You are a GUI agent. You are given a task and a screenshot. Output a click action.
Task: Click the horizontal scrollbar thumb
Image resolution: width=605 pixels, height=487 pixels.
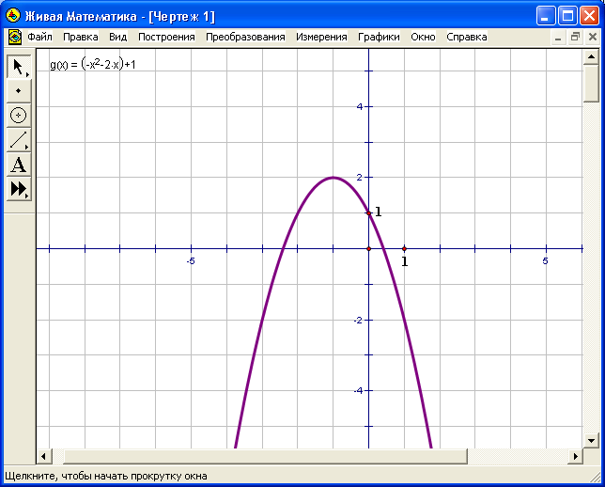[266, 456]
